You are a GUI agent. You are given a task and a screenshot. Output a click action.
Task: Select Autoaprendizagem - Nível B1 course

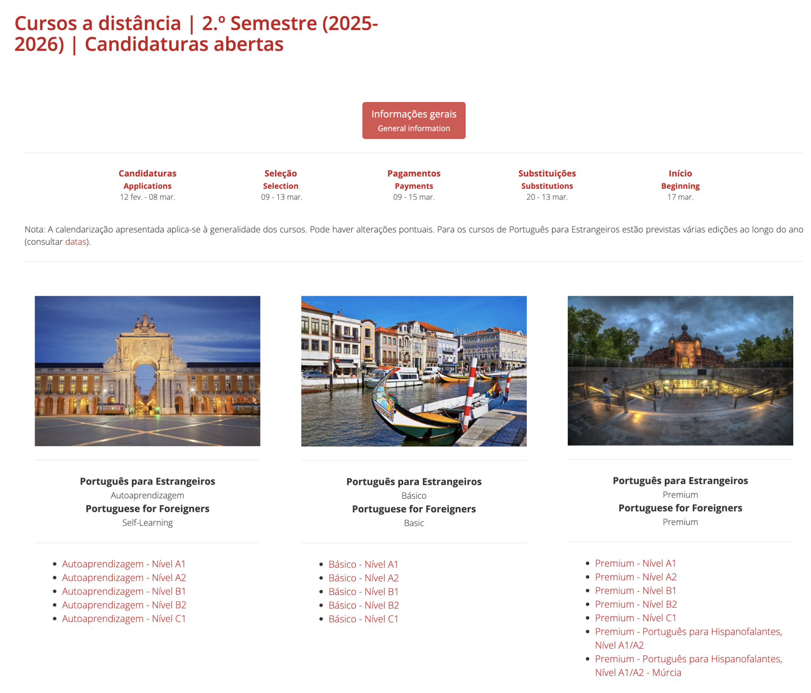click(124, 591)
